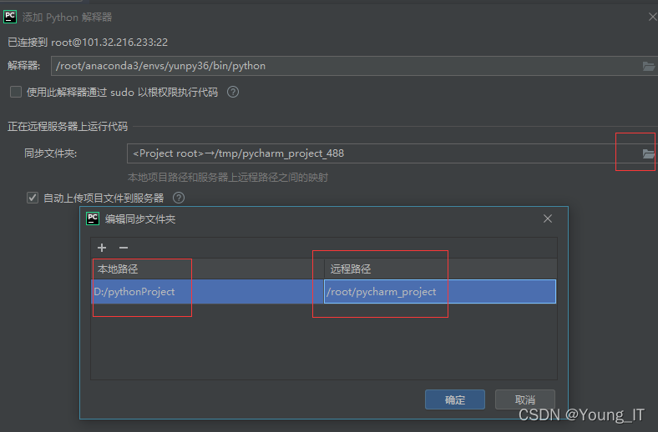
Task: Open help icon next to sudo option
Action: 233,92
